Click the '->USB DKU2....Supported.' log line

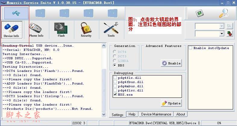(x=27, y=58)
